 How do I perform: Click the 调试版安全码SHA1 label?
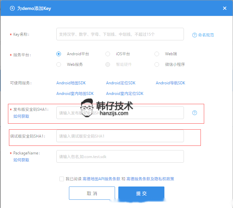(x=28, y=136)
